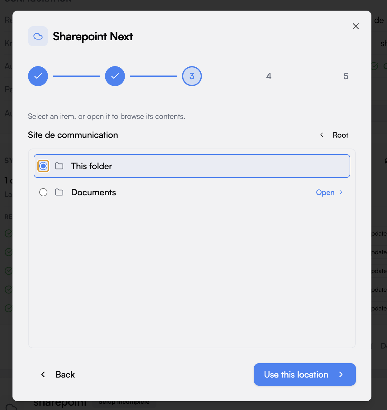
Task: Navigate back to Root breadcrumb
Action: (x=340, y=135)
